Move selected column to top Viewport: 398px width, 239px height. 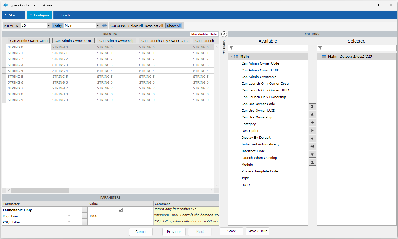(x=312, y=107)
